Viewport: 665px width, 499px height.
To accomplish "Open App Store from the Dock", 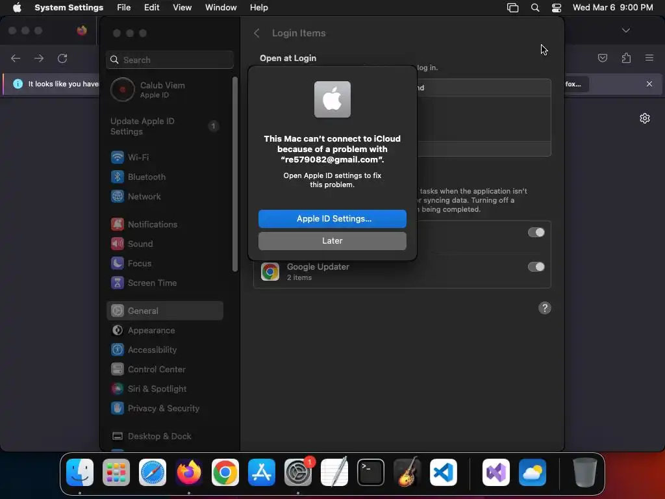I will click(x=262, y=472).
